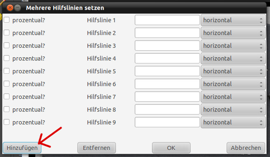The width and height of the screenshot is (270, 157).
Task: Expand orientation combo box for Hilfslinie 5
Action: tap(233, 71)
